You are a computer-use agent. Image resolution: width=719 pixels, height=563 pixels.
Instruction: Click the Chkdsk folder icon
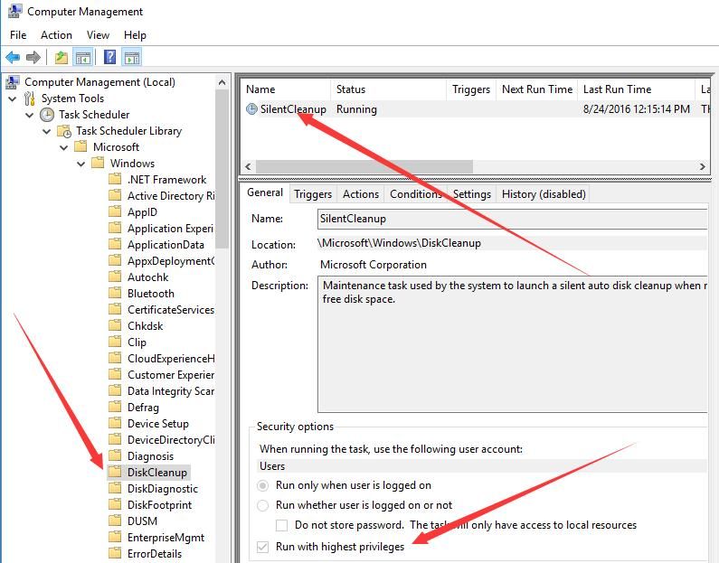tap(115, 325)
